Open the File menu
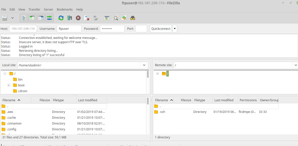Screen dimensions: 298x146 point(4,9)
